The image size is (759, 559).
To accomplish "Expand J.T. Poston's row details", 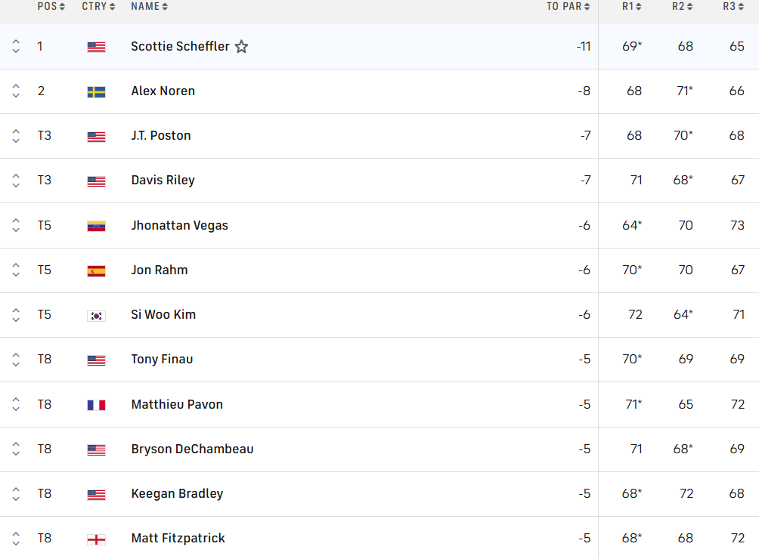I will point(15,135).
